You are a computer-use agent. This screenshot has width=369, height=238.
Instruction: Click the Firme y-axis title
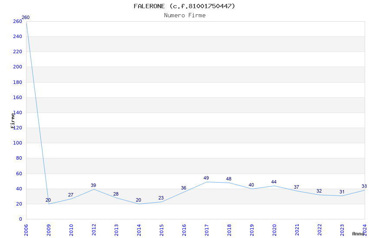click(x=13, y=121)
